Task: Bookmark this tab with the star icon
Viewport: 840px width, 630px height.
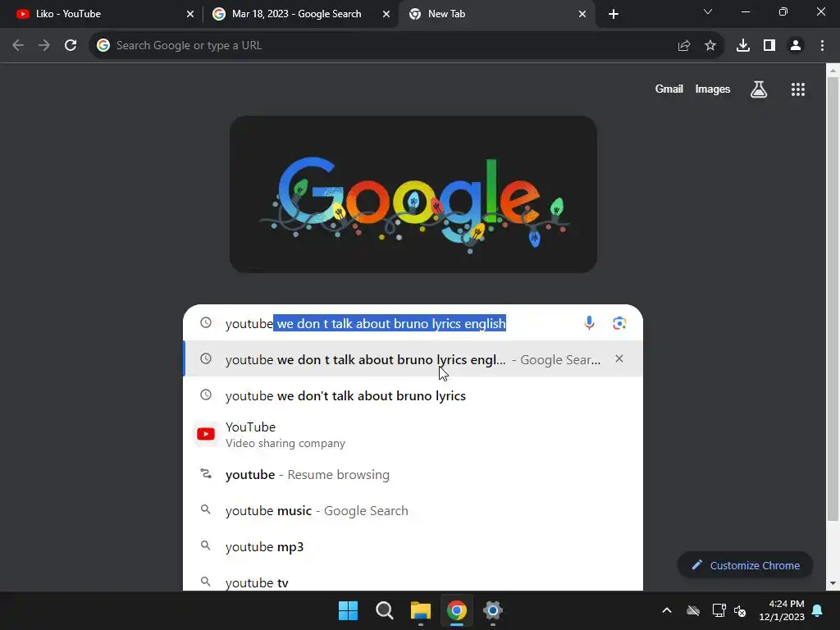Action: point(710,46)
